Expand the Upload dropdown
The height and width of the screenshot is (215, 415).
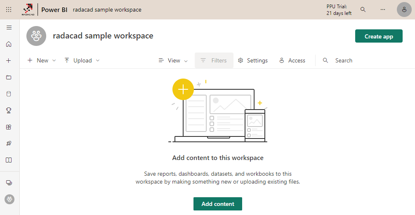[x=82, y=60]
